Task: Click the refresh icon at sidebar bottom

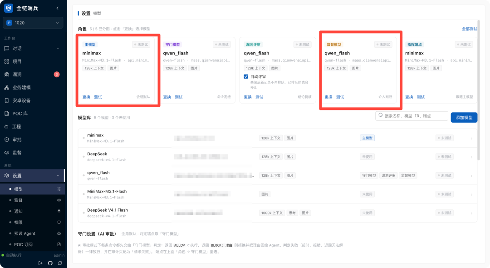Action: click(60, 263)
